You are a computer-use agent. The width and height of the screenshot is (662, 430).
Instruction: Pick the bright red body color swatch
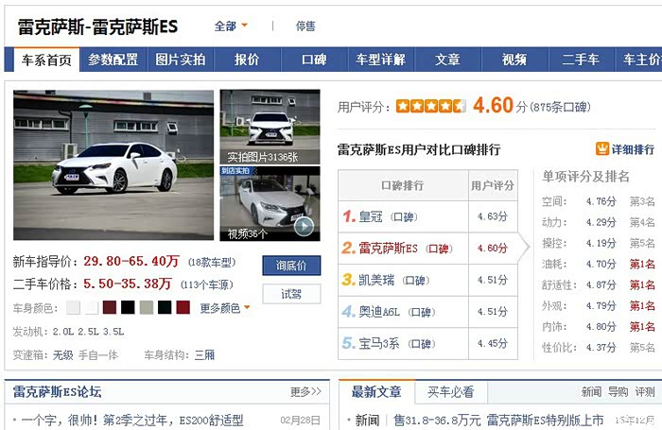click(x=183, y=308)
